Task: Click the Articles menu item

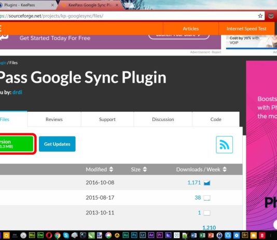Action: (x=191, y=29)
